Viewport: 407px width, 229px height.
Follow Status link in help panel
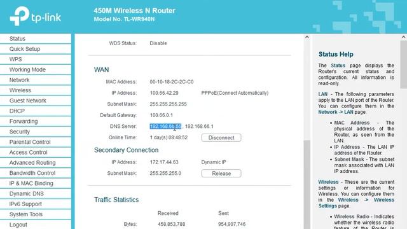[338, 66]
